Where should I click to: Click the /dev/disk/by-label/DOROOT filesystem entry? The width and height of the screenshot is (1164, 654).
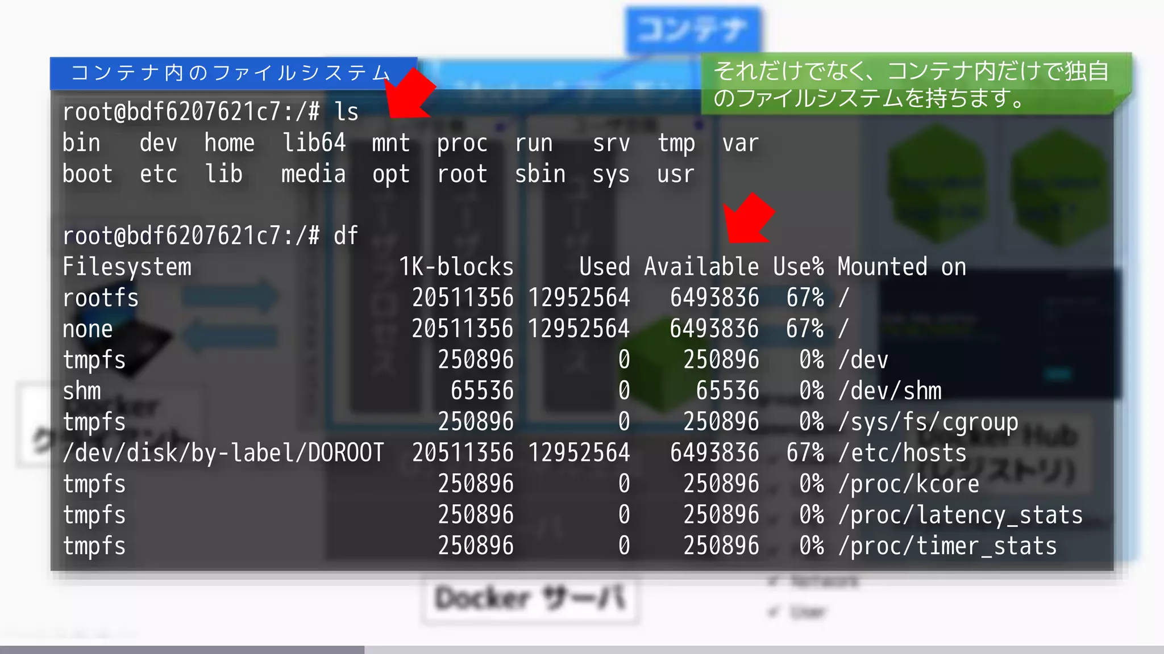223,452
